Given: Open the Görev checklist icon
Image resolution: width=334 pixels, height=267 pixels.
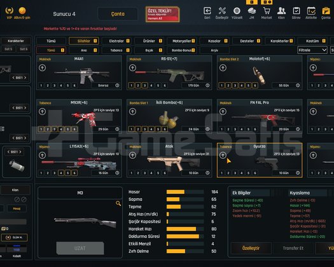Looking at the screenshot, I should (296, 11).
